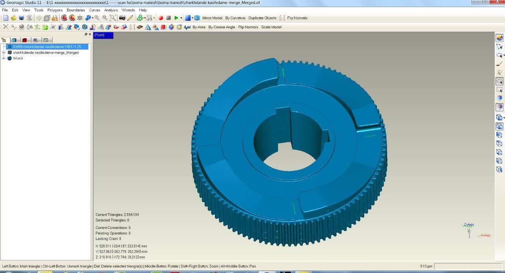Image resolution: width=505 pixels, height=273 pixels.
Task: Click the zoom-in magnifier icon
Action: pos(97,18)
